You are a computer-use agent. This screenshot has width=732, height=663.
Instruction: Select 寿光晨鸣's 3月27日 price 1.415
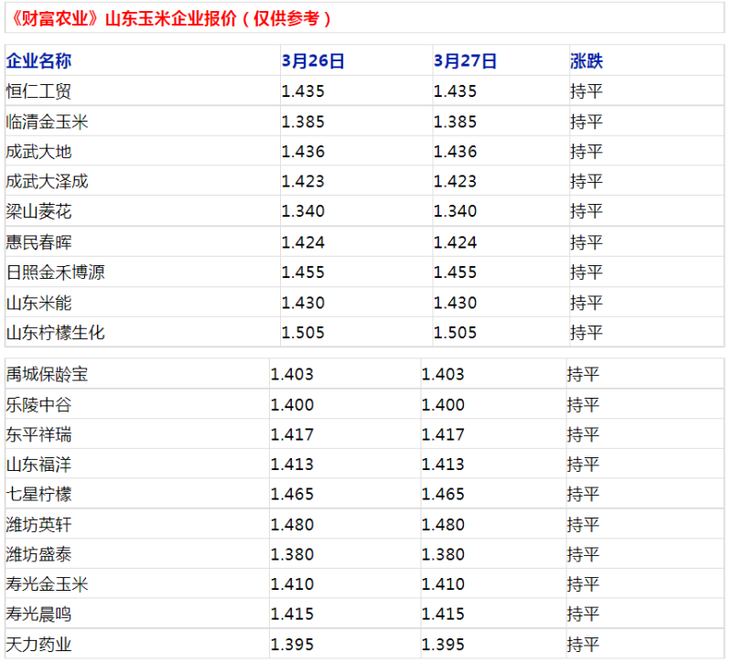click(443, 614)
